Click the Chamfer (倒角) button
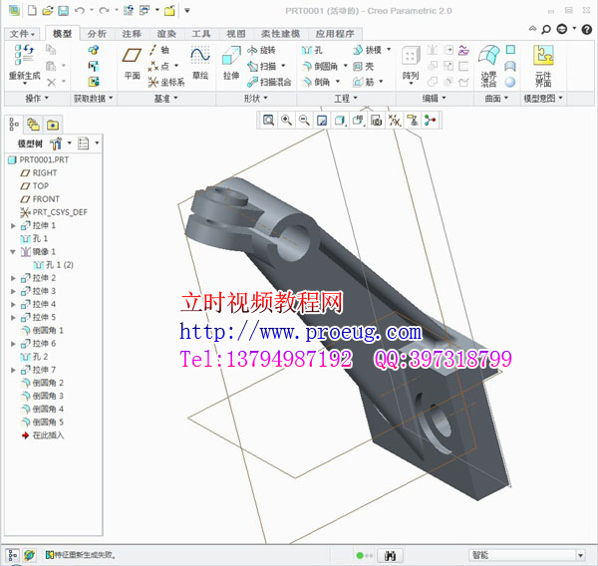Viewport: 598px width, 566px height. pyautogui.click(x=316, y=82)
